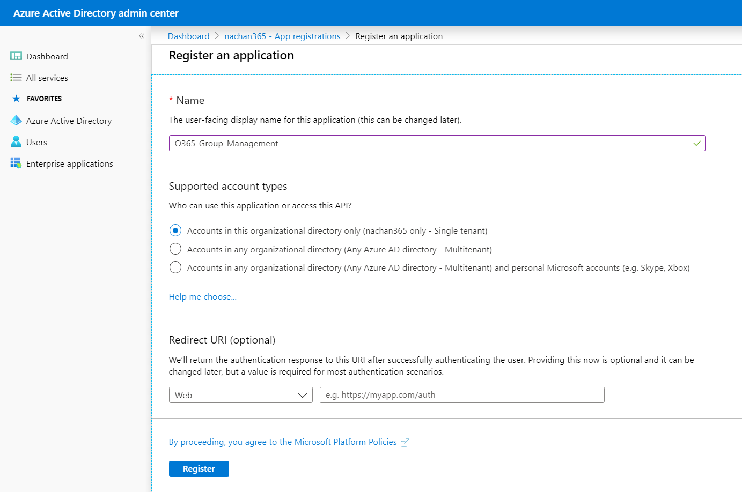Viewport: 742px width, 492px height.
Task: Click the Redirect URI input field
Action: tap(461, 395)
